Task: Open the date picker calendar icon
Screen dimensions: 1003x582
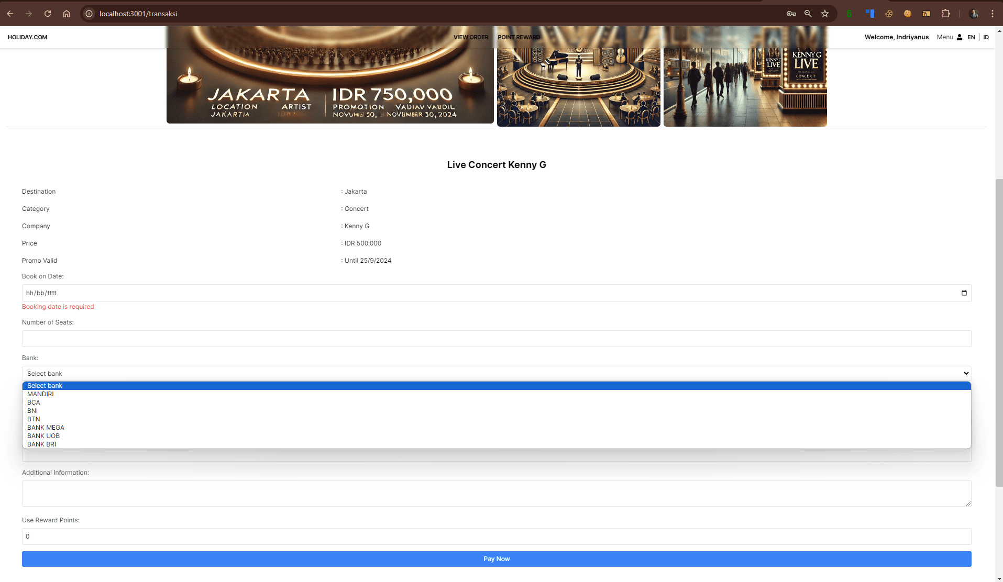Action: tap(964, 293)
